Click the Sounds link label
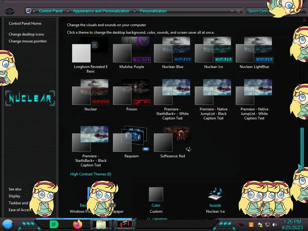This screenshot has width=308, height=231. coord(215,205)
